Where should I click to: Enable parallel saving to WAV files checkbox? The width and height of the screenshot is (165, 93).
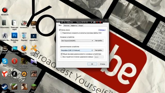tap(61, 33)
